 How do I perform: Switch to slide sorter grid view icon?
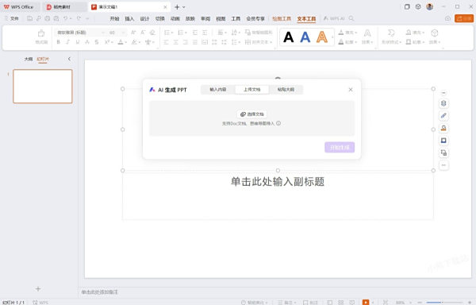pyautogui.click(x=341, y=303)
